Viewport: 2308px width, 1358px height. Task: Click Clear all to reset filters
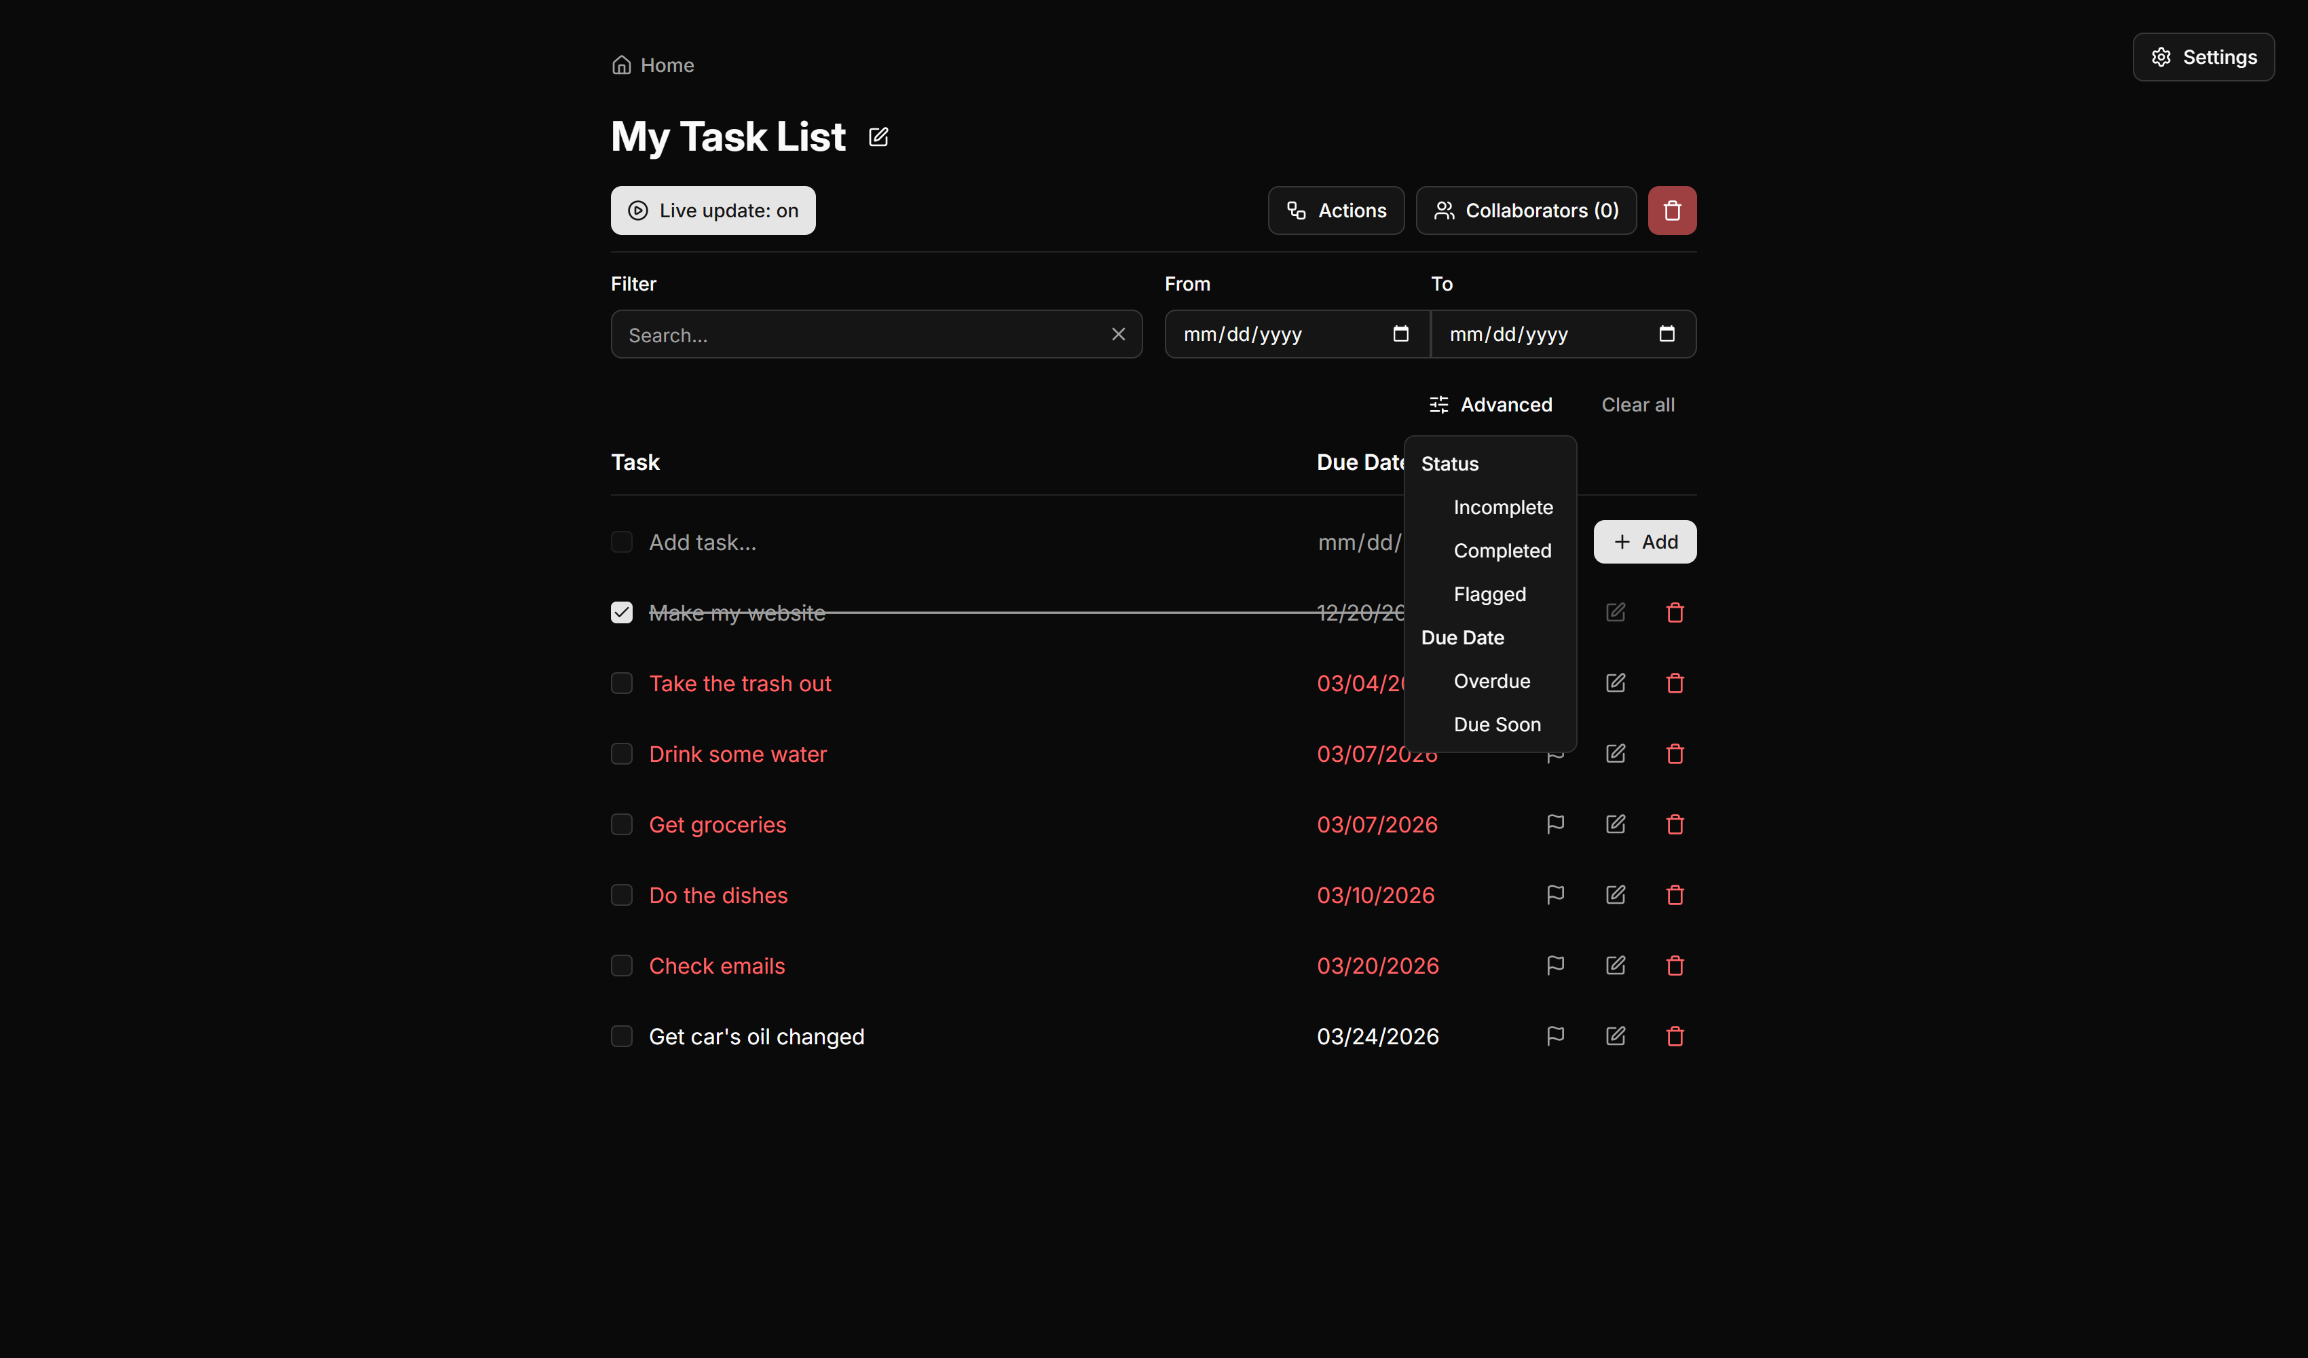click(1637, 404)
